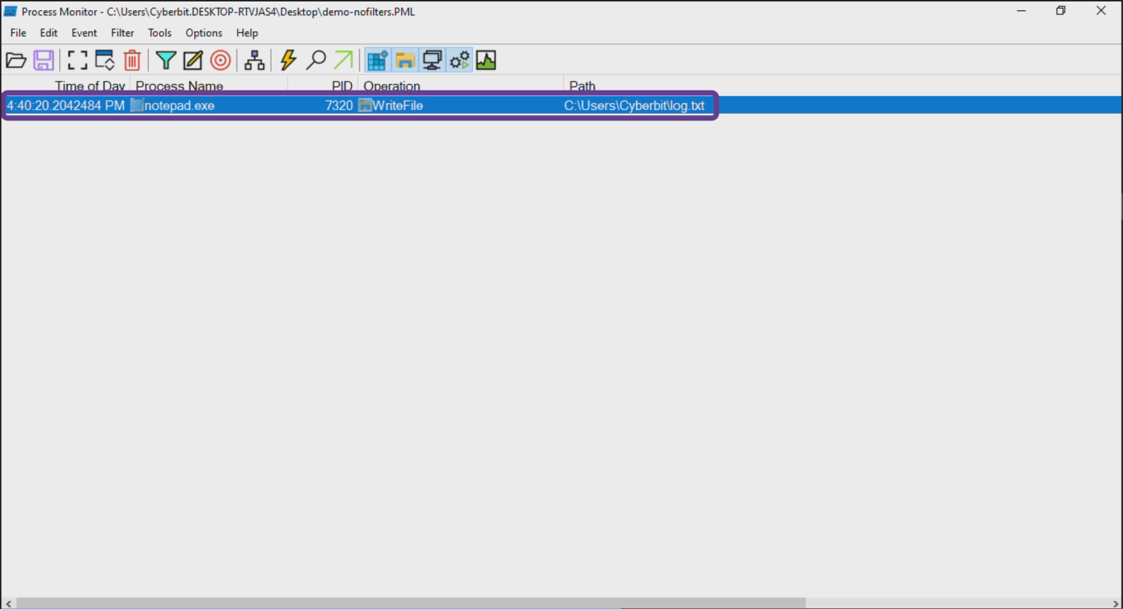The height and width of the screenshot is (609, 1123).
Task: Toggle the Capture events icon
Action: pos(77,61)
